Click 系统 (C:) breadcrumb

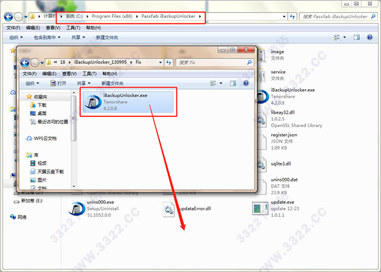74,17
